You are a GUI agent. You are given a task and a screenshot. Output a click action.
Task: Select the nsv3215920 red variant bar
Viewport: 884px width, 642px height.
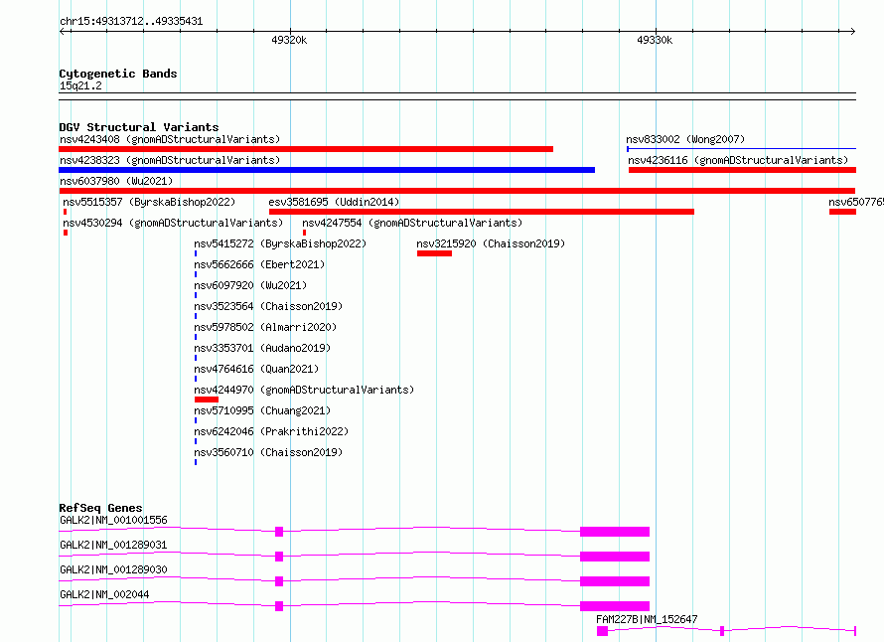point(435,253)
